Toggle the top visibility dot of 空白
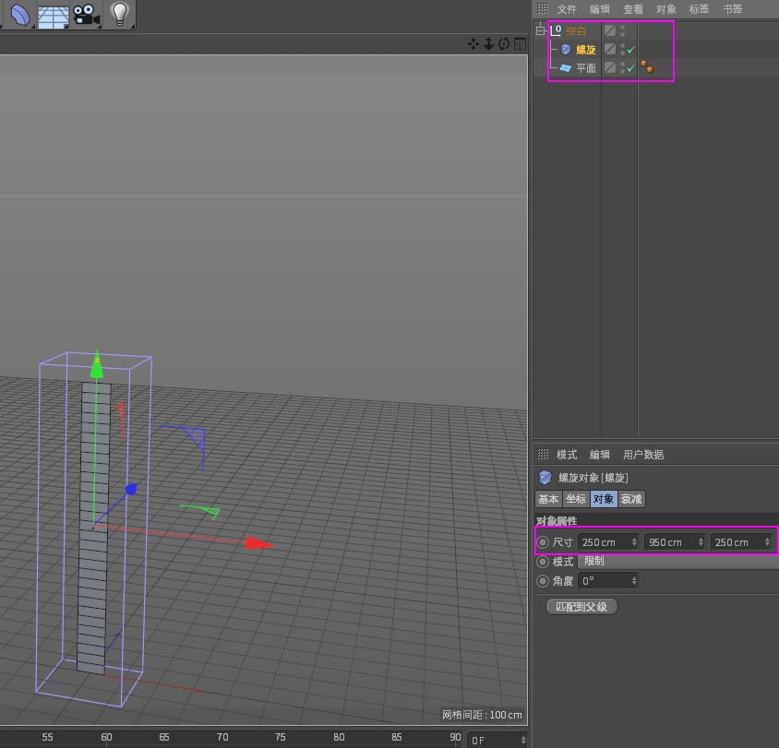779x748 pixels. (x=622, y=27)
